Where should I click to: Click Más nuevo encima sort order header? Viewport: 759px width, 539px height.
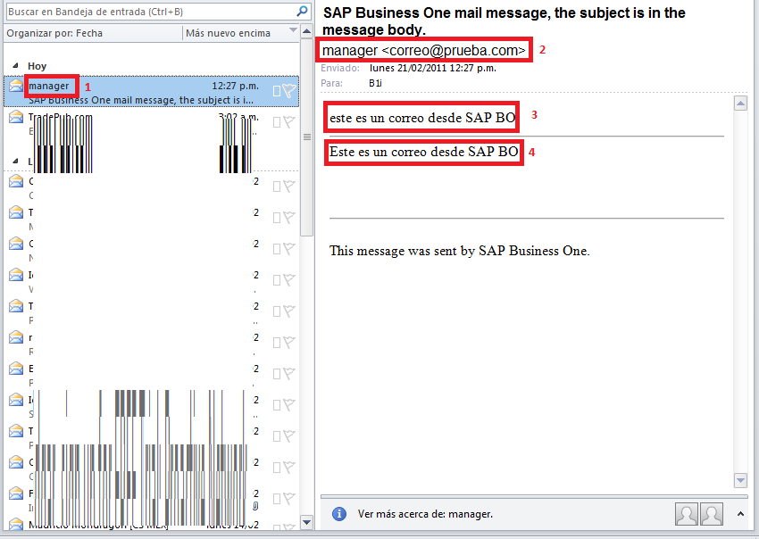228,33
